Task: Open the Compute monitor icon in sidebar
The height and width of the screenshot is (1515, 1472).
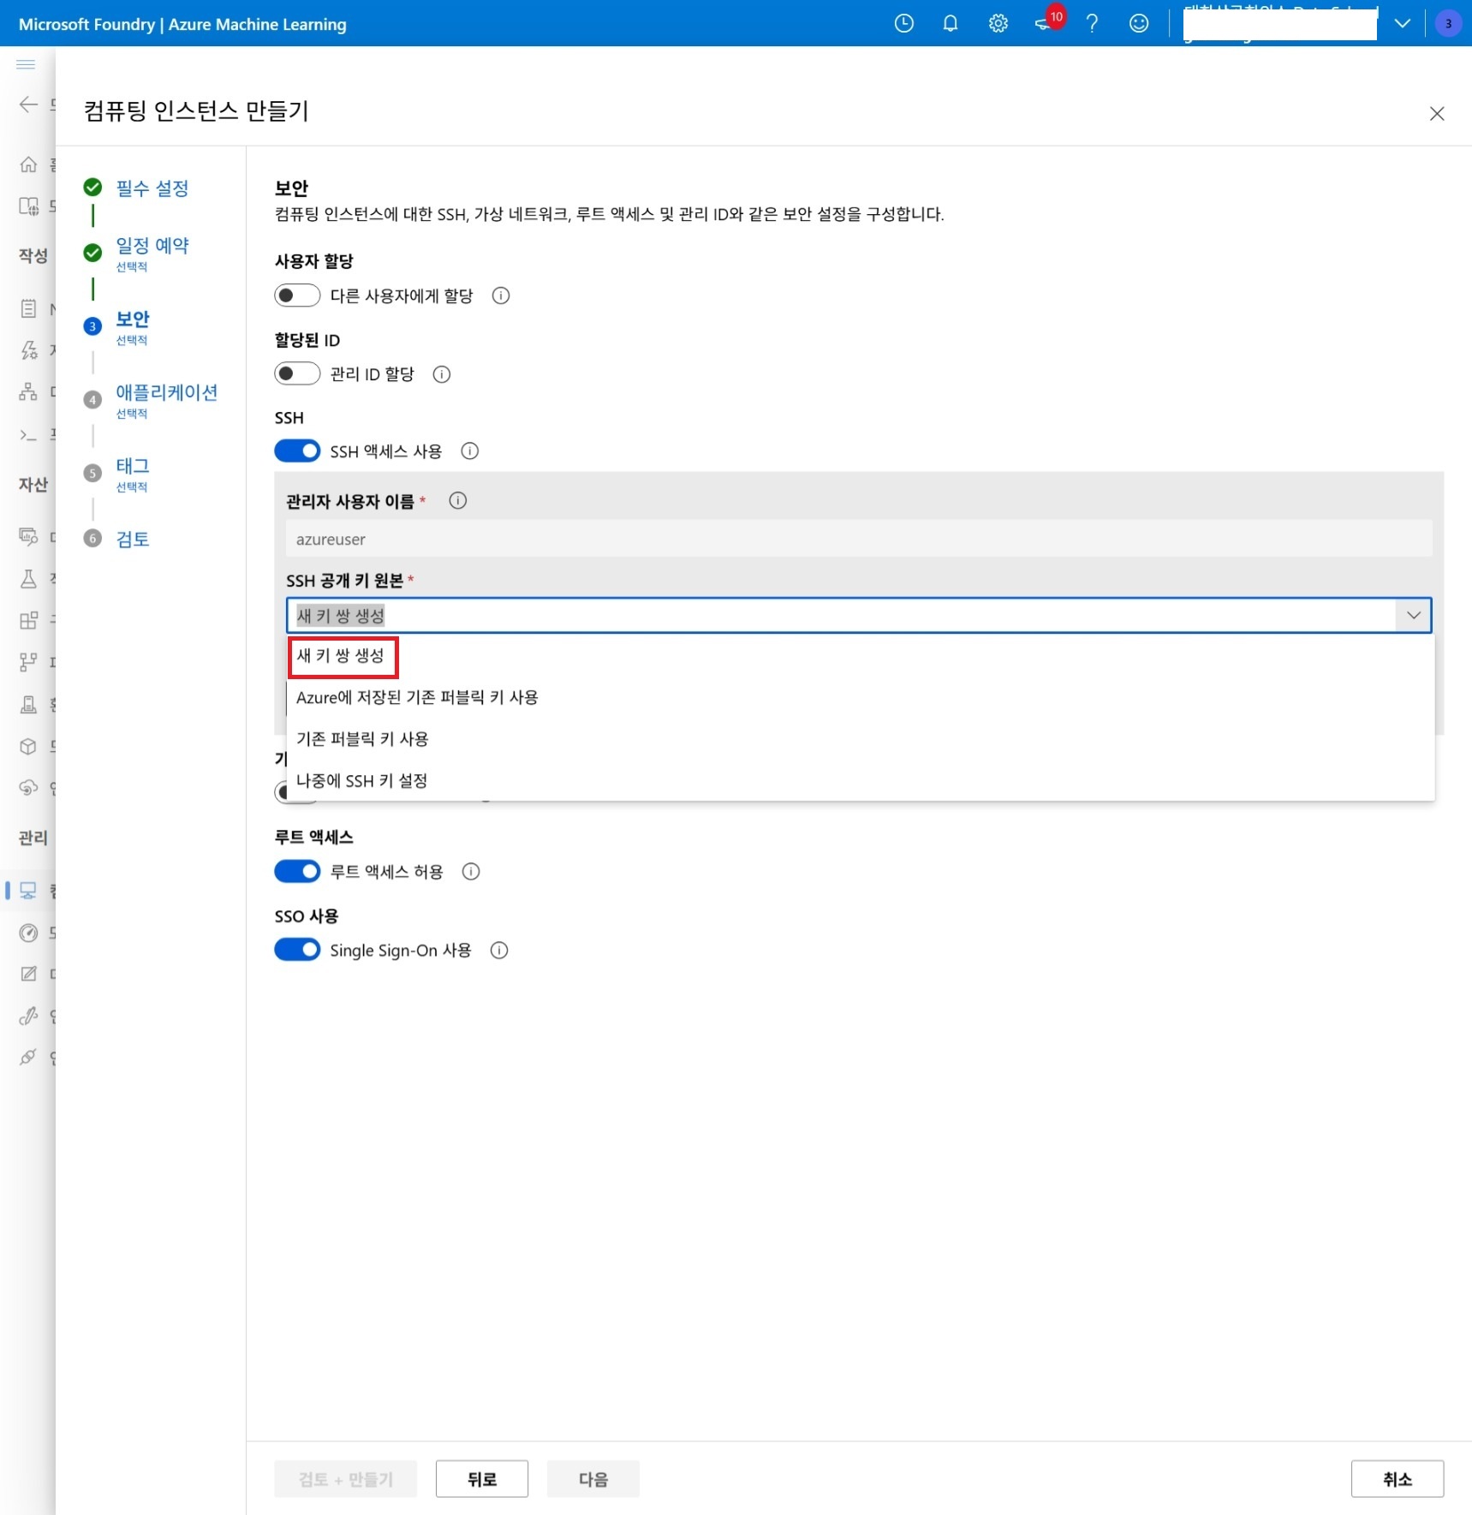Action: [28, 891]
